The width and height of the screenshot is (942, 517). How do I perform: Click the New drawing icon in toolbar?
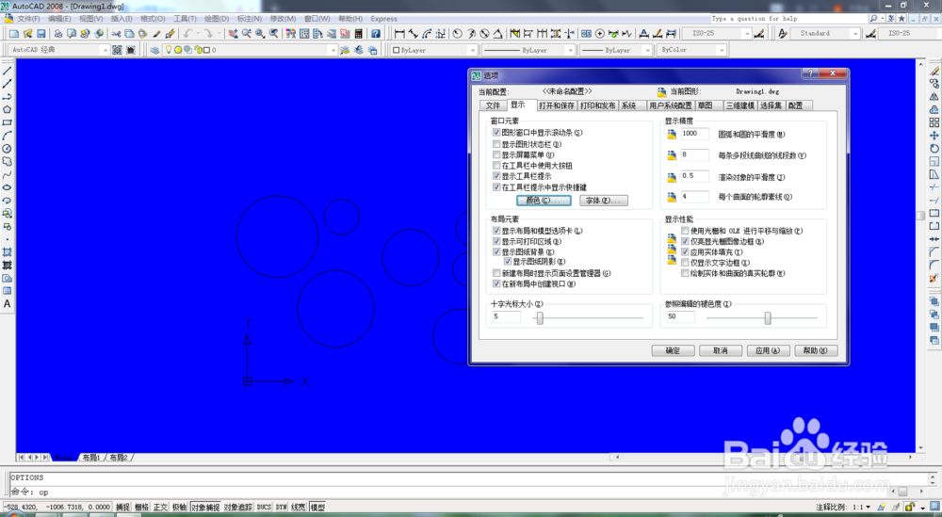tap(14, 34)
